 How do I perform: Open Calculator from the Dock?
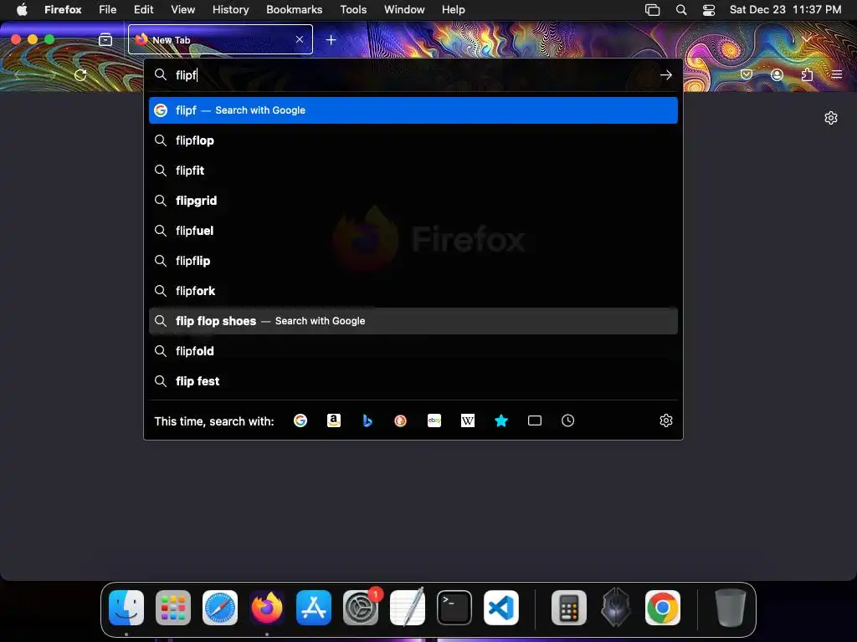click(569, 608)
